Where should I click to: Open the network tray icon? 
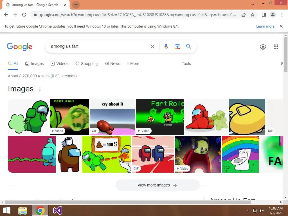click(255, 211)
